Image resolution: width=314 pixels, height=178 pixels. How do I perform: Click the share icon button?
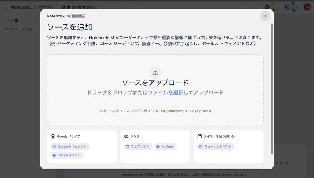[287, 7]
